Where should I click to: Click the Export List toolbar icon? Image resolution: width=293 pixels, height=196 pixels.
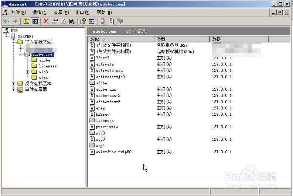click(x=72, y=21)
